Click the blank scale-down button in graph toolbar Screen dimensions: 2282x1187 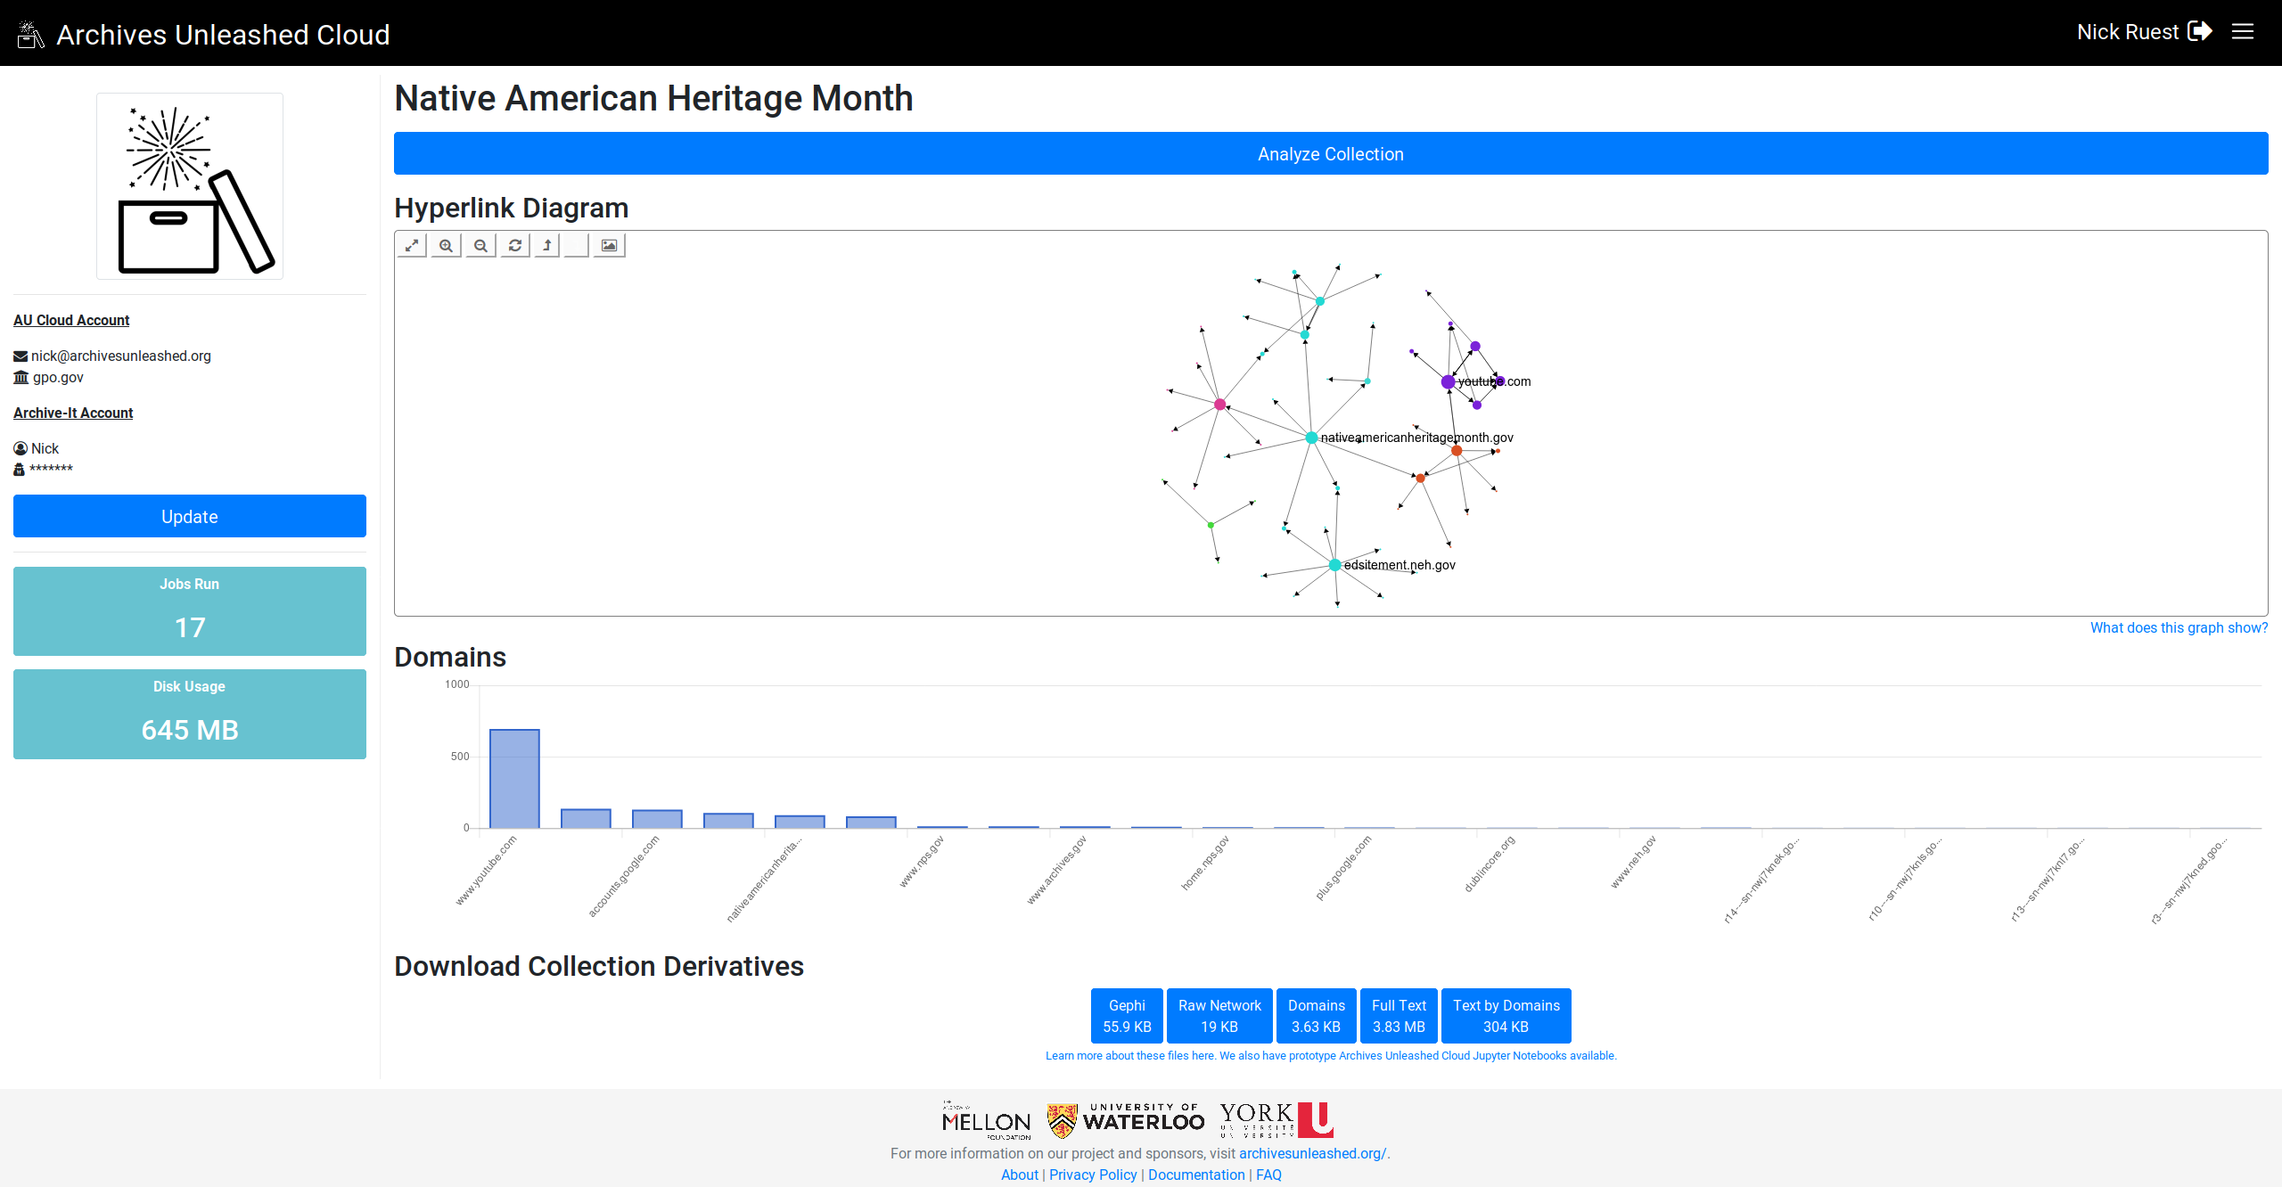click(x=577, y=245)
